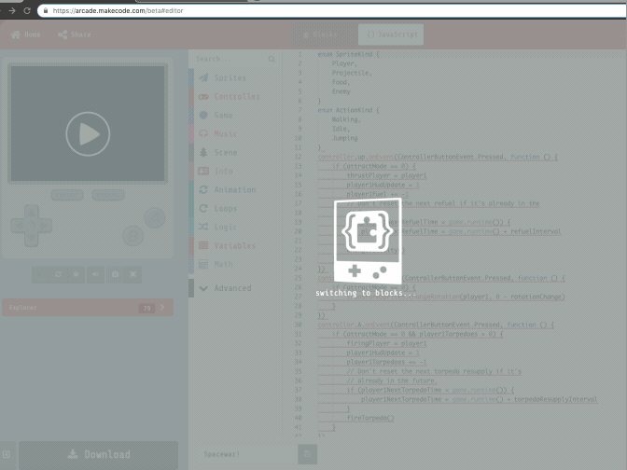Screen dimensions: 627x470
Task: Download the Spacewar! program
Action: click(x=98, y=454)
